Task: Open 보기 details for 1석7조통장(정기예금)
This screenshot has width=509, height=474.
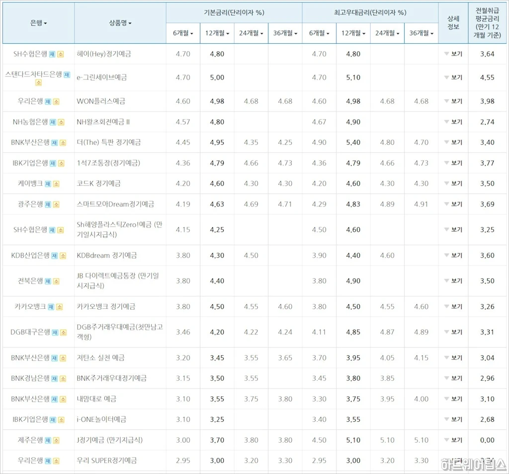Action: [453, 163]
